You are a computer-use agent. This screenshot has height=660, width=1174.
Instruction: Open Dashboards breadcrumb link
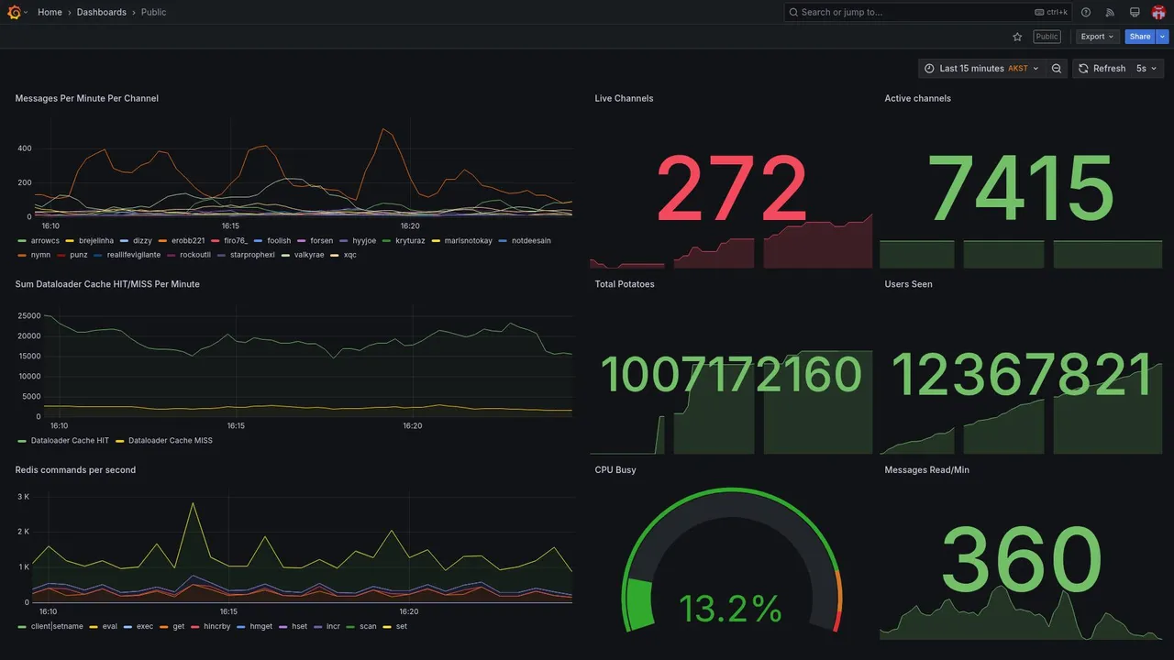point(102,12)
